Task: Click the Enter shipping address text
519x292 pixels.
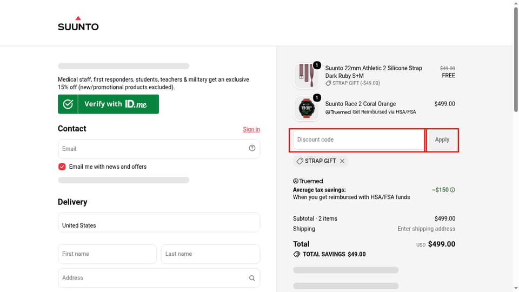Action: (x=427, y=229)
